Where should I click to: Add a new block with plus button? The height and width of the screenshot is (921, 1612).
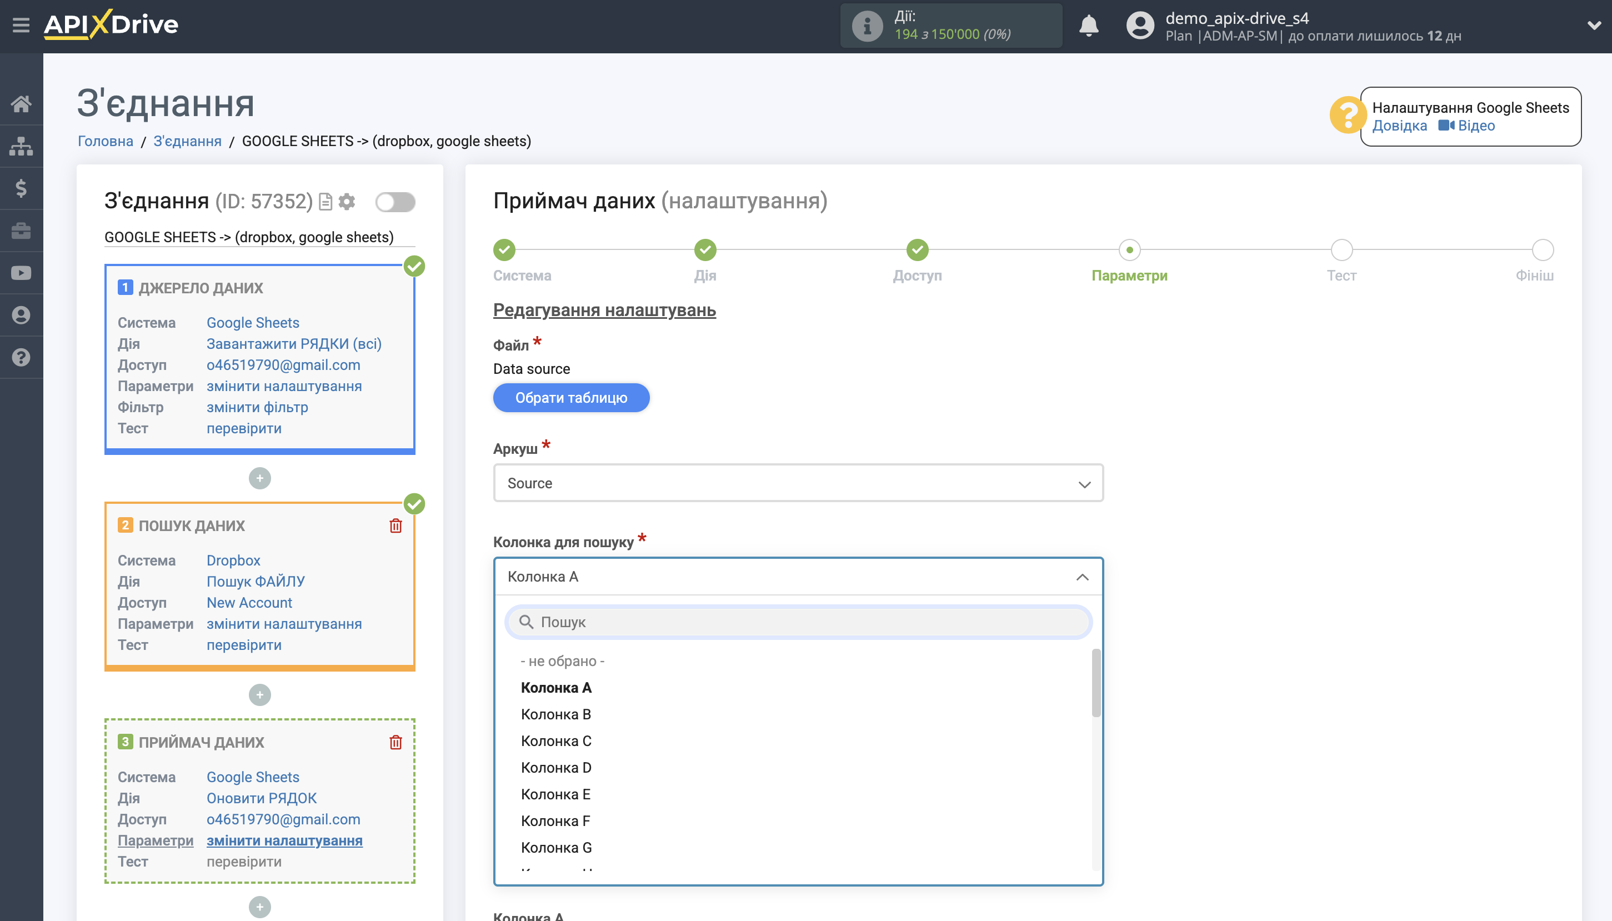pyautogui.click(x=260, y=478)
